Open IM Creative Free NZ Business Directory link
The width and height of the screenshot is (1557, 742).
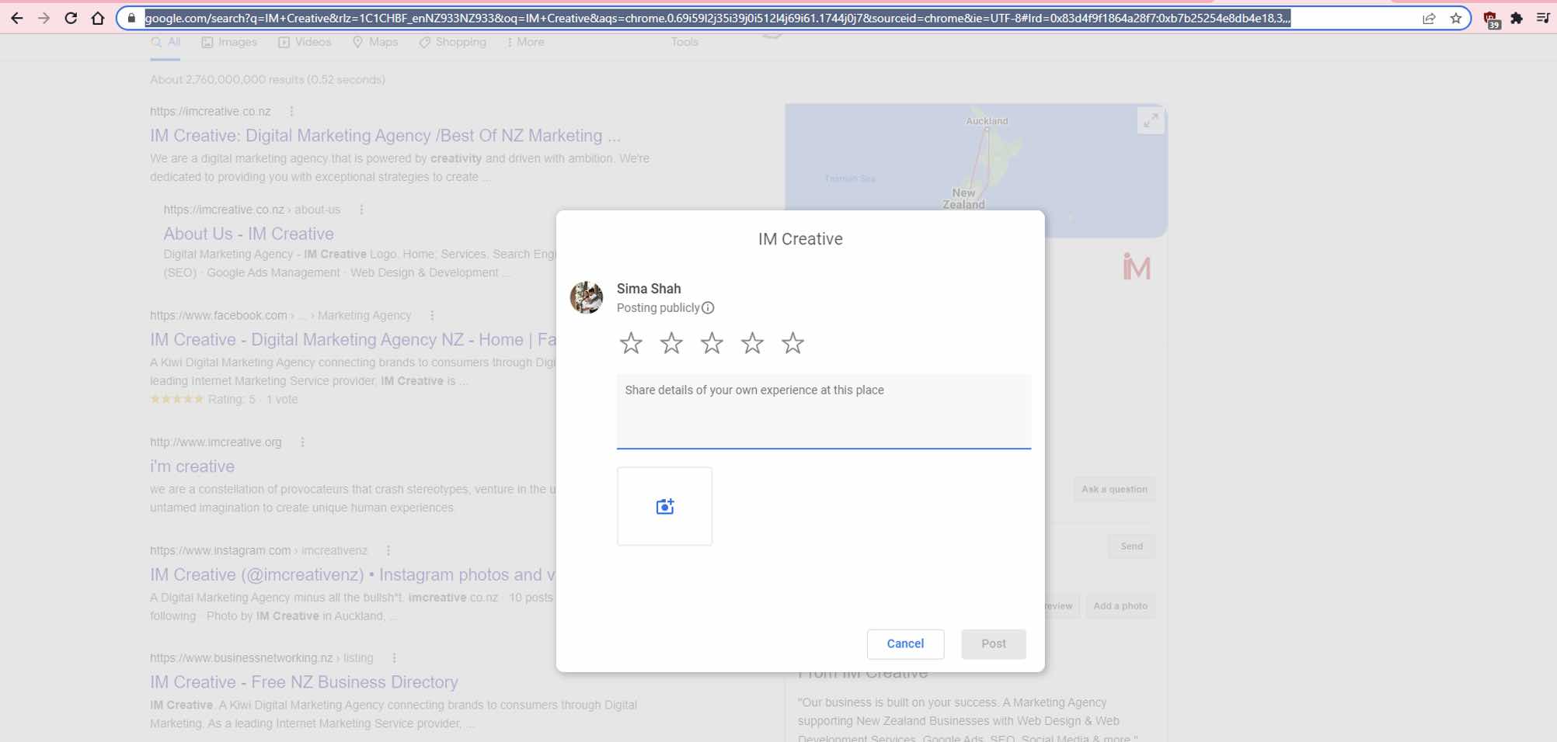tap(304, 682)
